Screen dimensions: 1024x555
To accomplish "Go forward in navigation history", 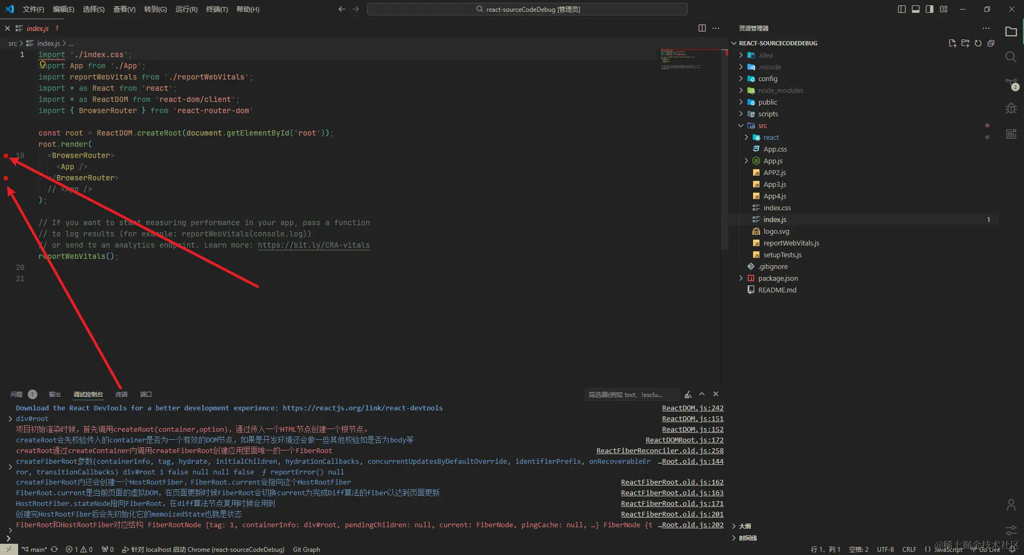I will tap(356, 9).
